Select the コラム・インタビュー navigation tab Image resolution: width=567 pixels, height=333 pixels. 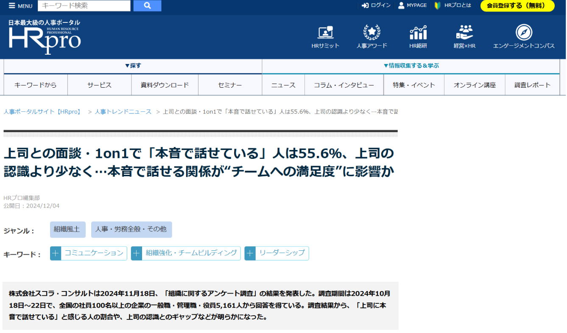click(x=344, y=85)
